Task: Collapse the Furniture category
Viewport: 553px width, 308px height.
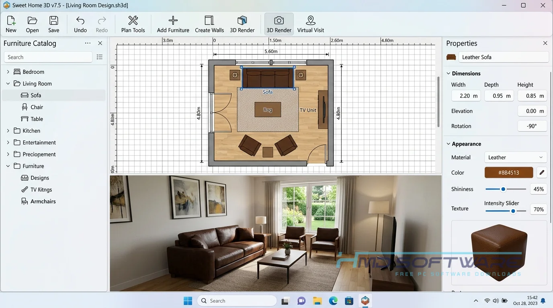Action: [x=8, y=166]
